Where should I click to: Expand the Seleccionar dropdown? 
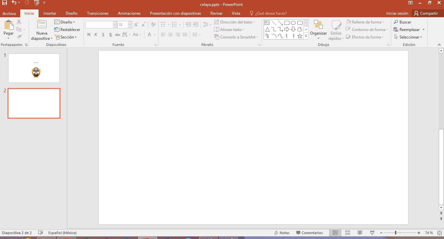pyautogui.click(x=408, y=37)
